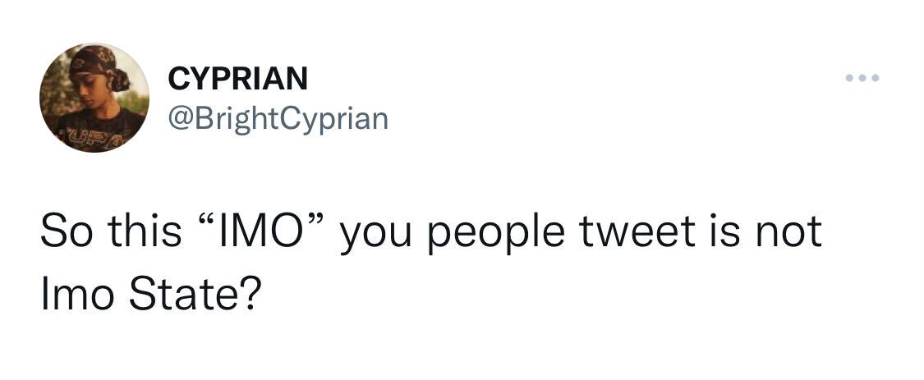Click the word "Imo" on second line
This screenshot has width=924, height=380.
click(x=76, y=295)
